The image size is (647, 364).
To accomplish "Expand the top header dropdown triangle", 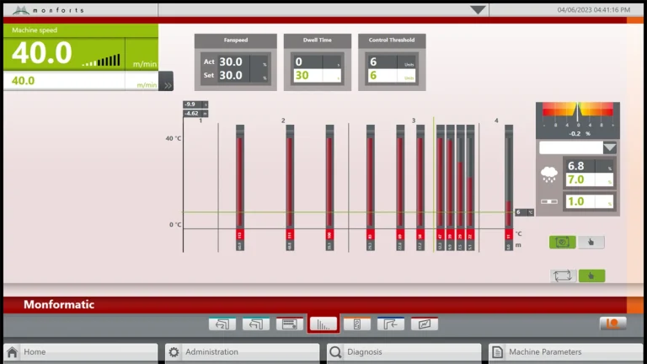I will pos(478,10).
